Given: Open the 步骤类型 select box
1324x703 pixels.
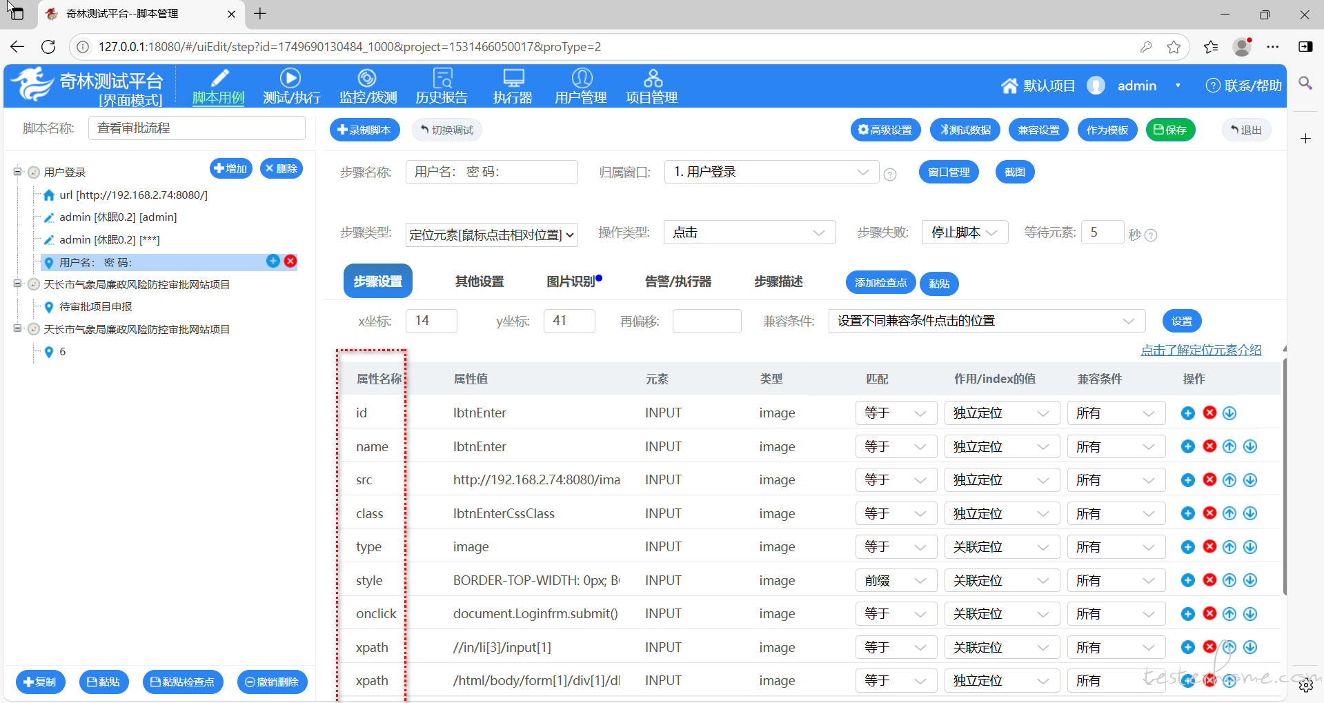Looking at the screenshot, I should [491, 235].
